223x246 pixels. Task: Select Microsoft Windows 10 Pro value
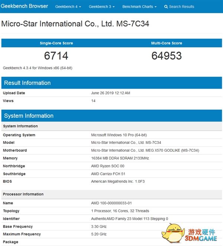click(x=119, y=135)
